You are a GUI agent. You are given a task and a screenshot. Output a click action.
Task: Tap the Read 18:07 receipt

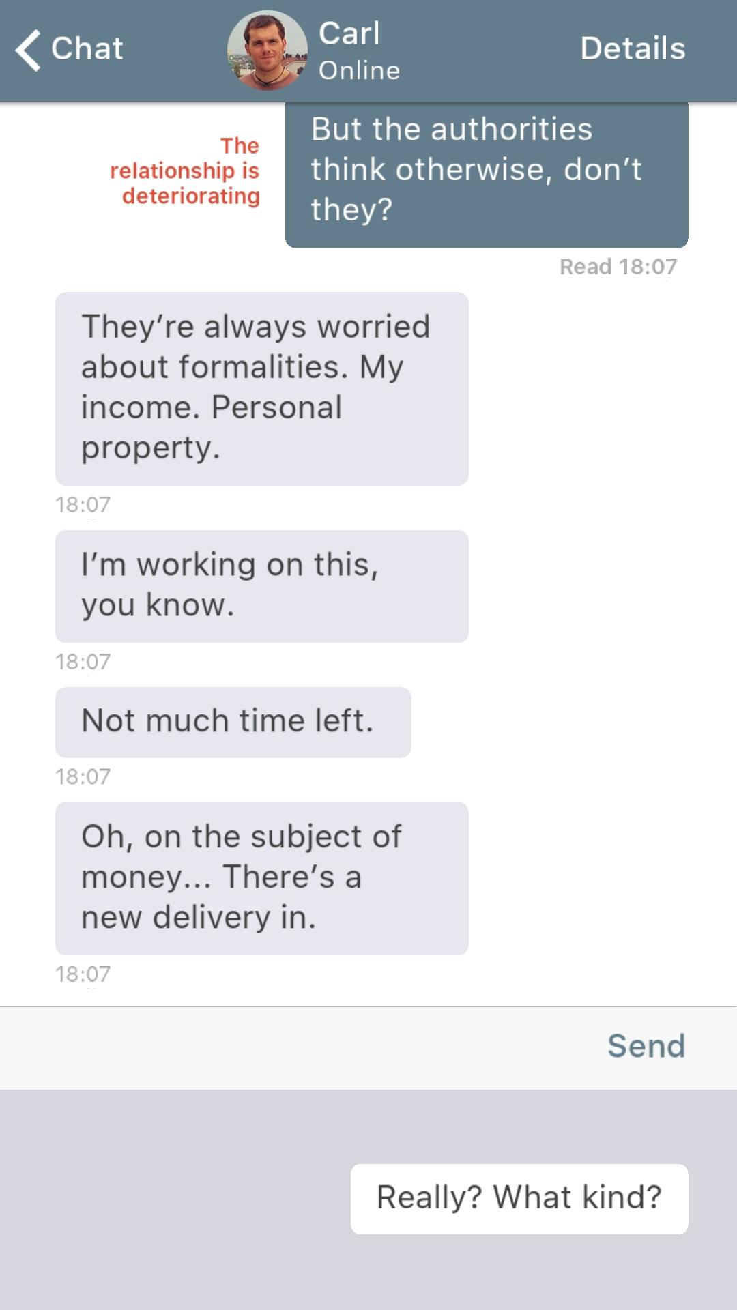point(618,267)
